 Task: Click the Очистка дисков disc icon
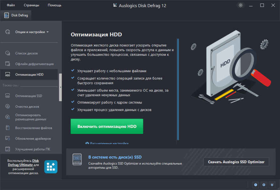click(x=8, y=106)
